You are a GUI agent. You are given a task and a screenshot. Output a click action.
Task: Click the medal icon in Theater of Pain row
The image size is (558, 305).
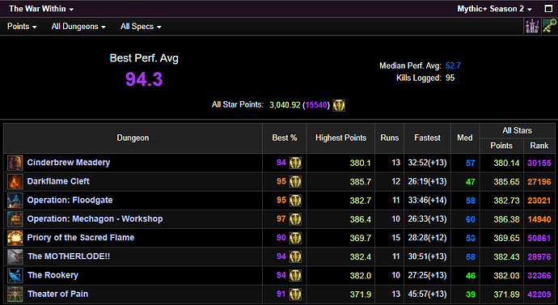tap(295, 294)
